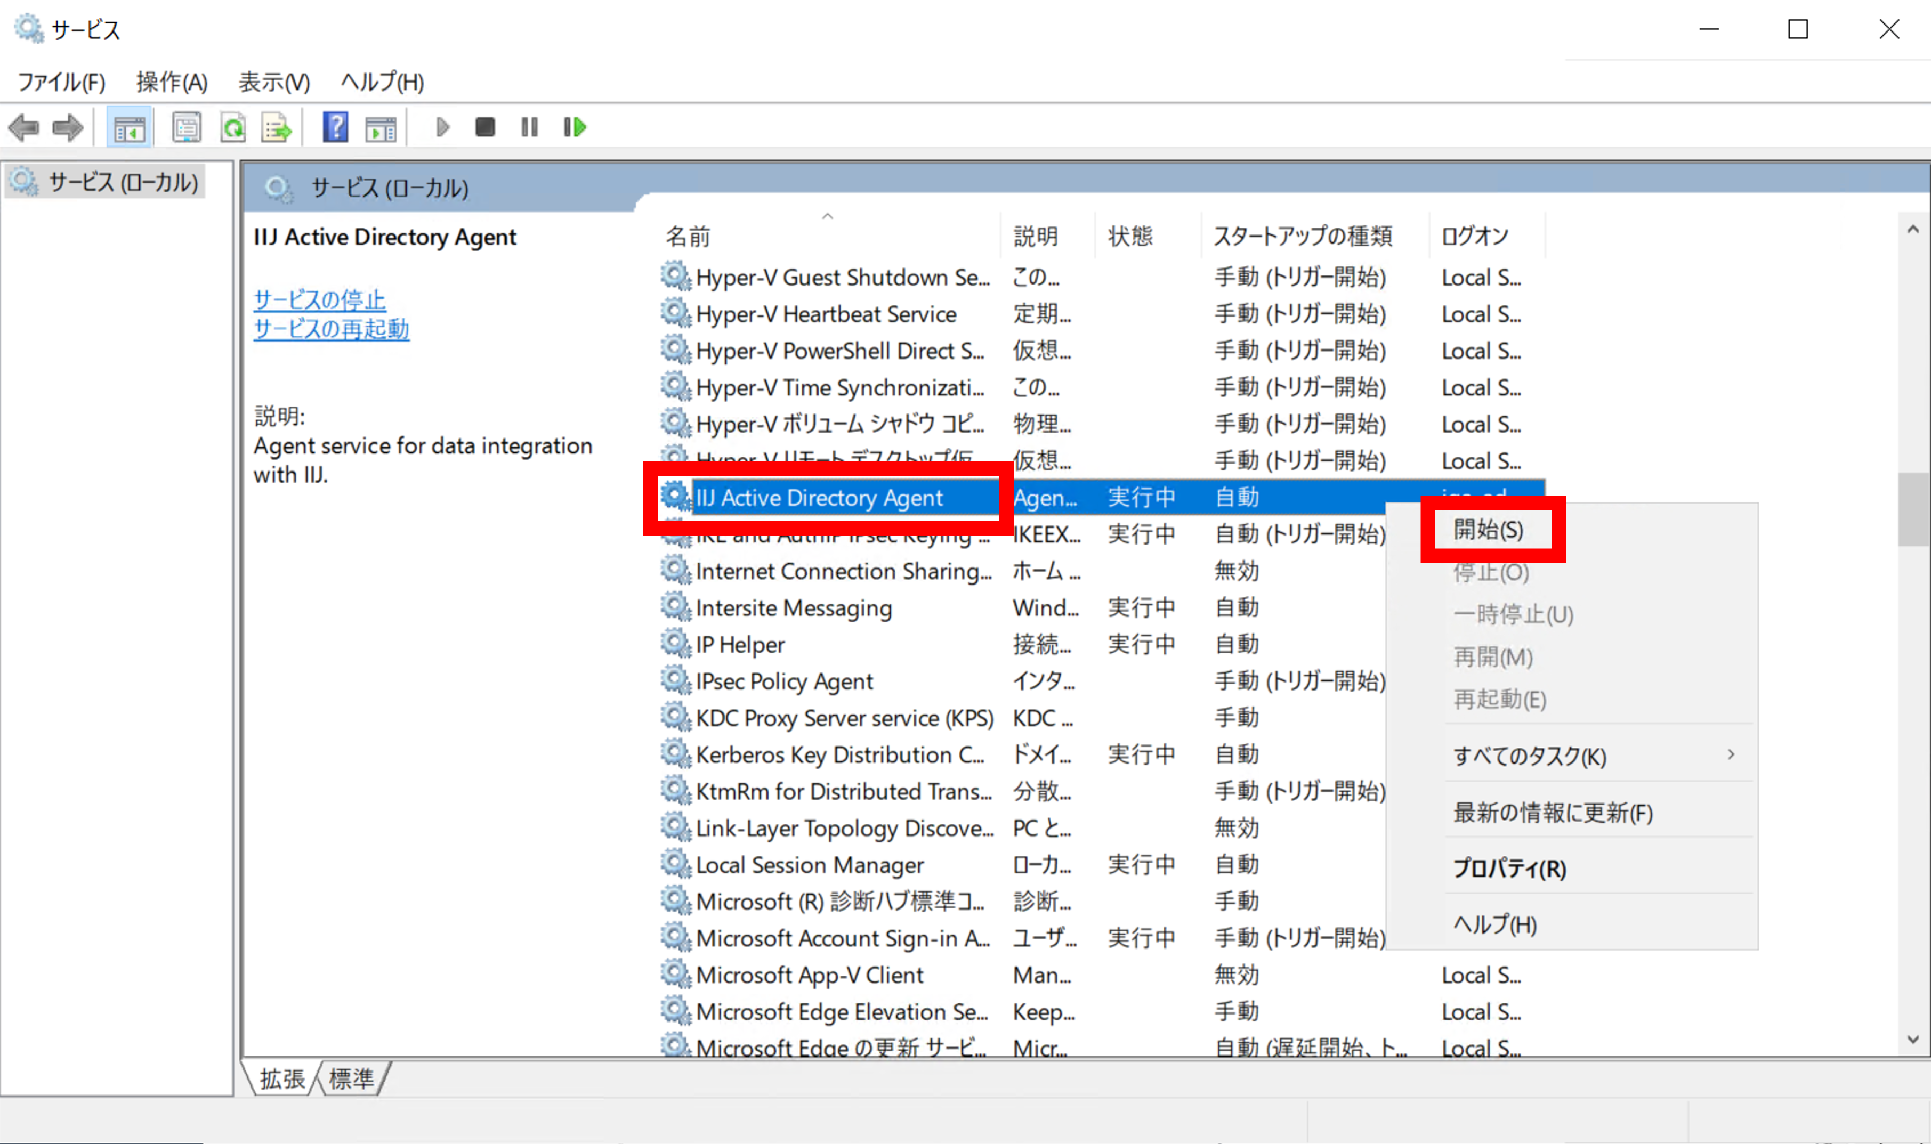
Task: Click the Forward arrow toolbar icon
Action: 68,127
